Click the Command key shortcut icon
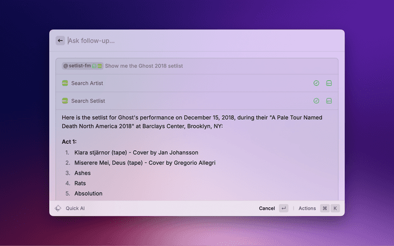This screenshot has width=394, height=246. pos(324,208)
